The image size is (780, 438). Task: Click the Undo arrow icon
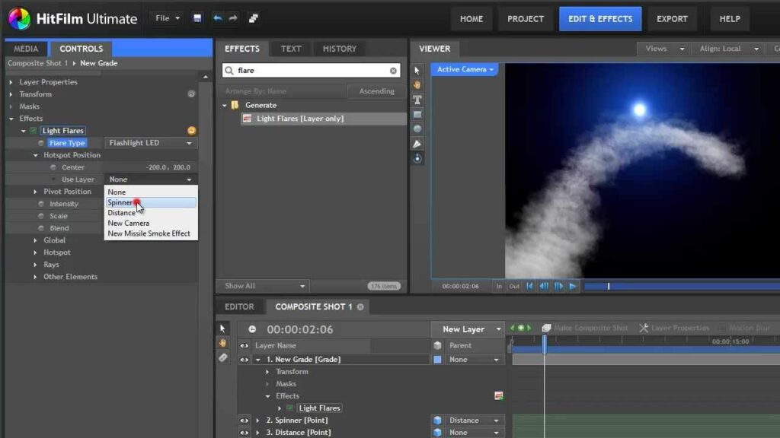click(x=216, y=17)
